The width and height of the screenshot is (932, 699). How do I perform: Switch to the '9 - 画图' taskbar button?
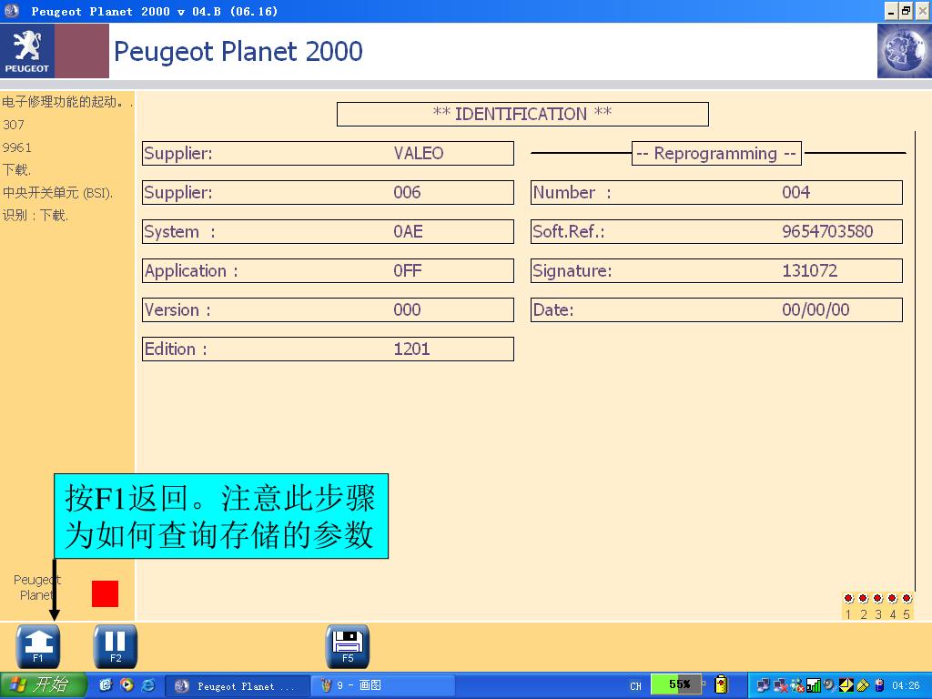[x=384, y=686]
